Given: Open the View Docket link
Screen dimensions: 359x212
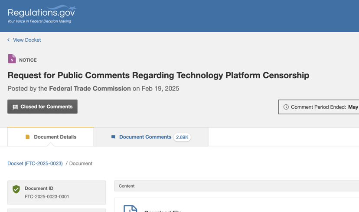Looking at the screenshot, I should 27,40.
